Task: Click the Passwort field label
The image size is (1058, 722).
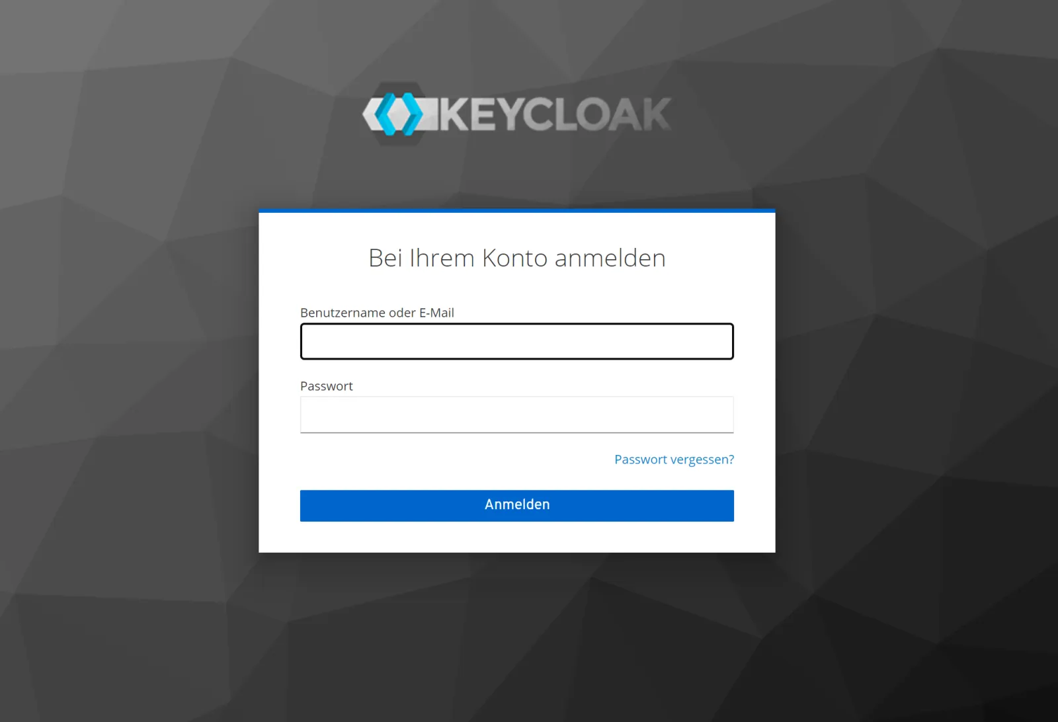Action: 327,386
